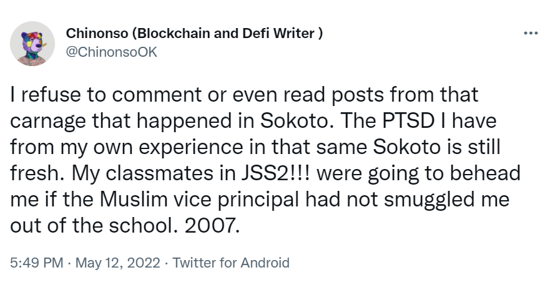
Task: Open the display name Chinonso (Blockchain and Defi Writer)
Action: 194,33
